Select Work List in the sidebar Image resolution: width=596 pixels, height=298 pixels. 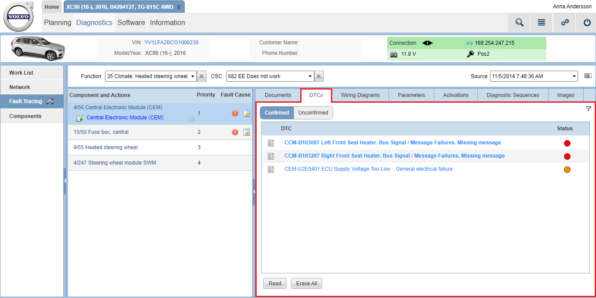click(x=32, y=73)
